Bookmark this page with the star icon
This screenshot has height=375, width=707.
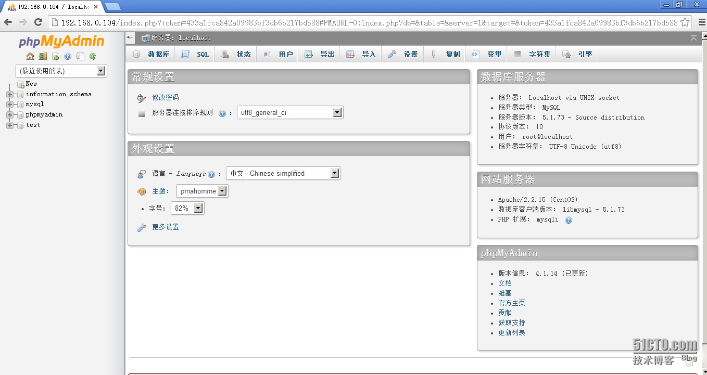(x=685, y=22)
